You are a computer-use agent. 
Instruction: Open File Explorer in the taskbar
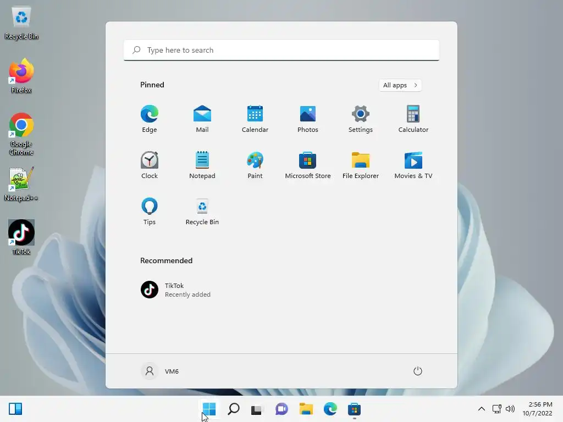coord(306,409)
